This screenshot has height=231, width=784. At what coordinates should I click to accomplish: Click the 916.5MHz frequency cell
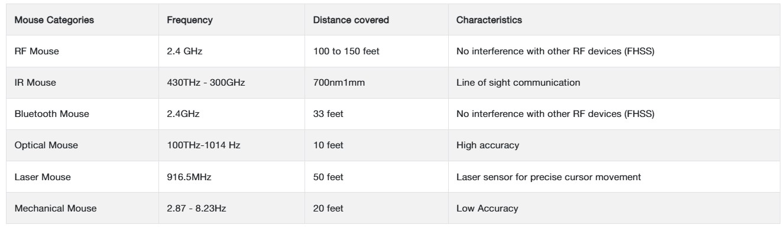tap(231, 177)
